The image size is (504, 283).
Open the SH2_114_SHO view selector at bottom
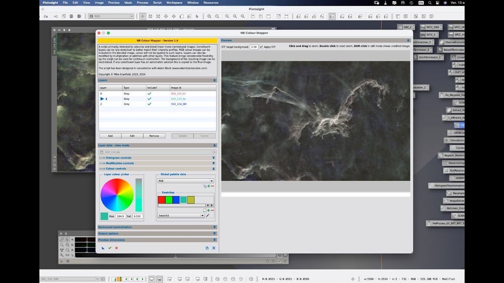pyautogui.click(x=69, y=279)
